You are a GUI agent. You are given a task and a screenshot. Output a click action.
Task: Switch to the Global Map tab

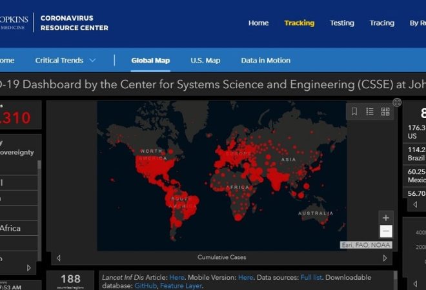click(150, 60)
